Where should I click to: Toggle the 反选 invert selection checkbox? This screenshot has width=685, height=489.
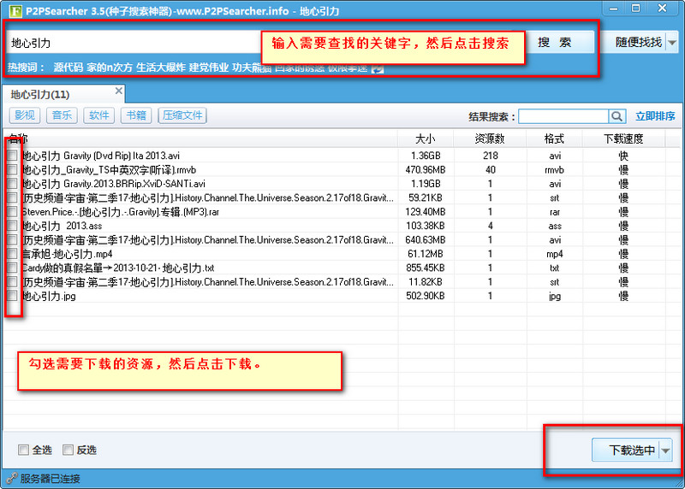(x=68, y=450)
